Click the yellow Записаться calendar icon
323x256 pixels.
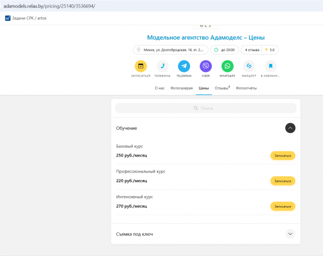(141, 66)
